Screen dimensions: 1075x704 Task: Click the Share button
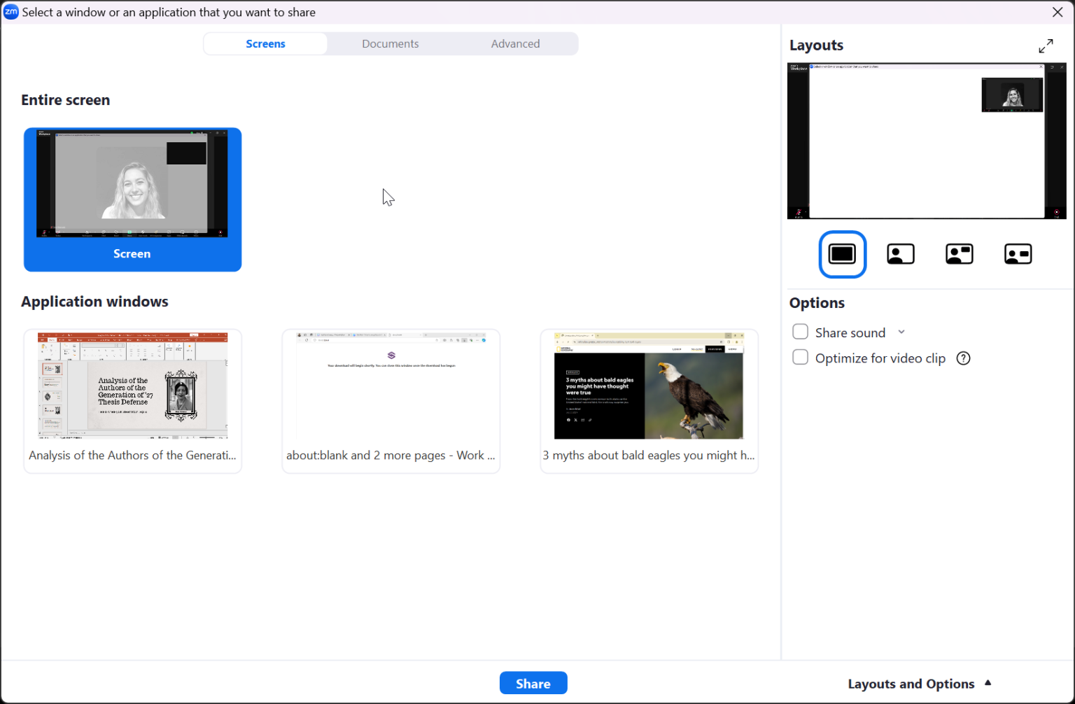(x=533, y=683)
